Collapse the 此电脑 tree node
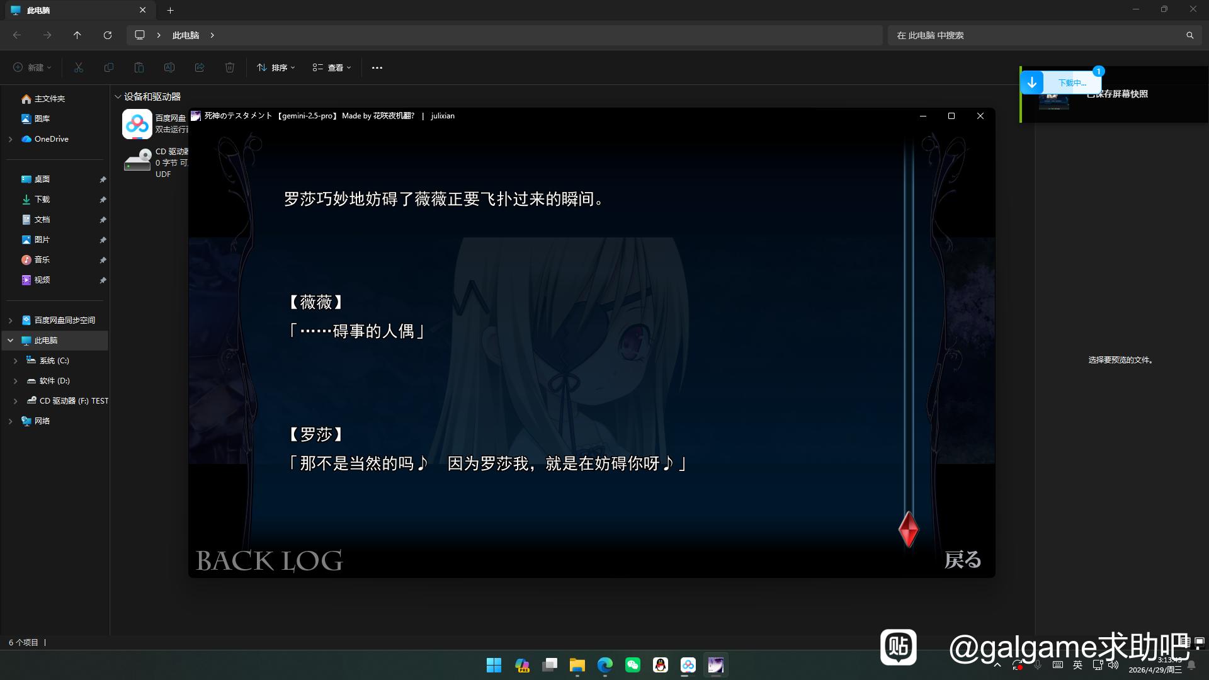1209x680 pixels. (x=11, y=341)
